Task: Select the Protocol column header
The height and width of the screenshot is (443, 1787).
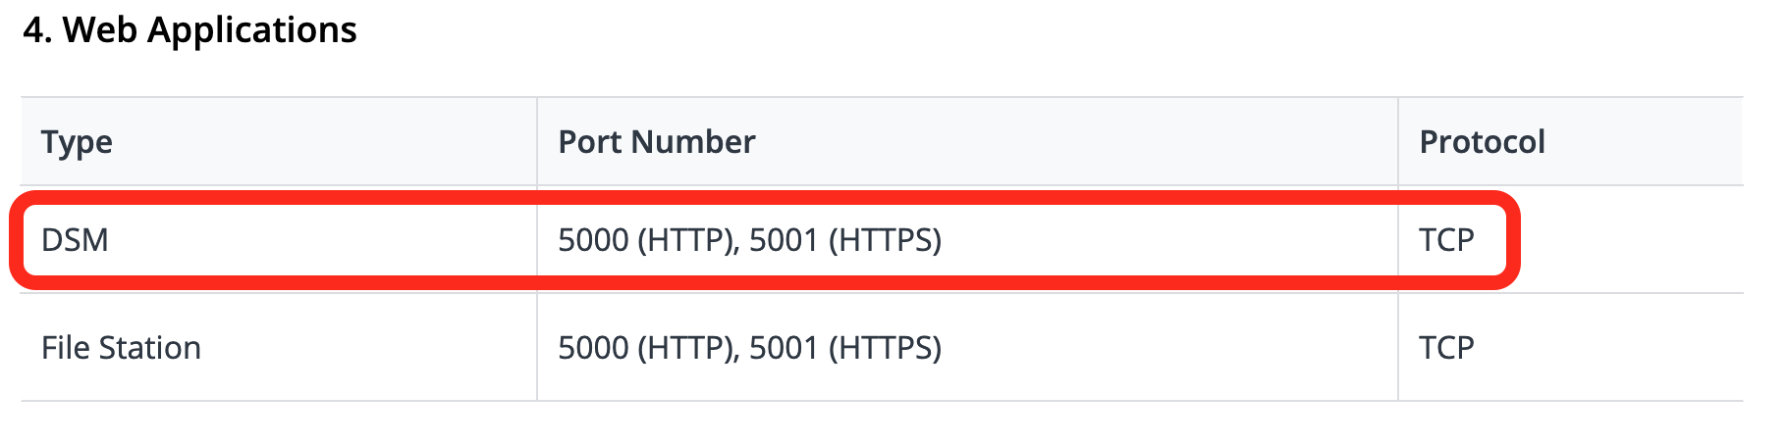Action: click(1483, 142)
